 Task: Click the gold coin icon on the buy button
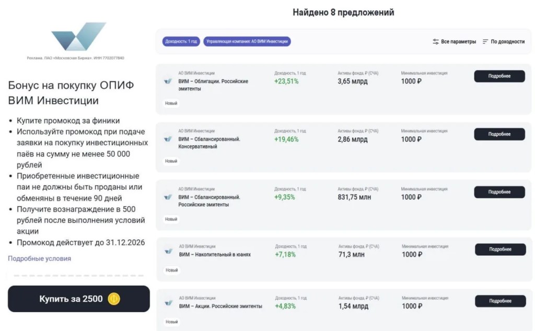[114, 299]
